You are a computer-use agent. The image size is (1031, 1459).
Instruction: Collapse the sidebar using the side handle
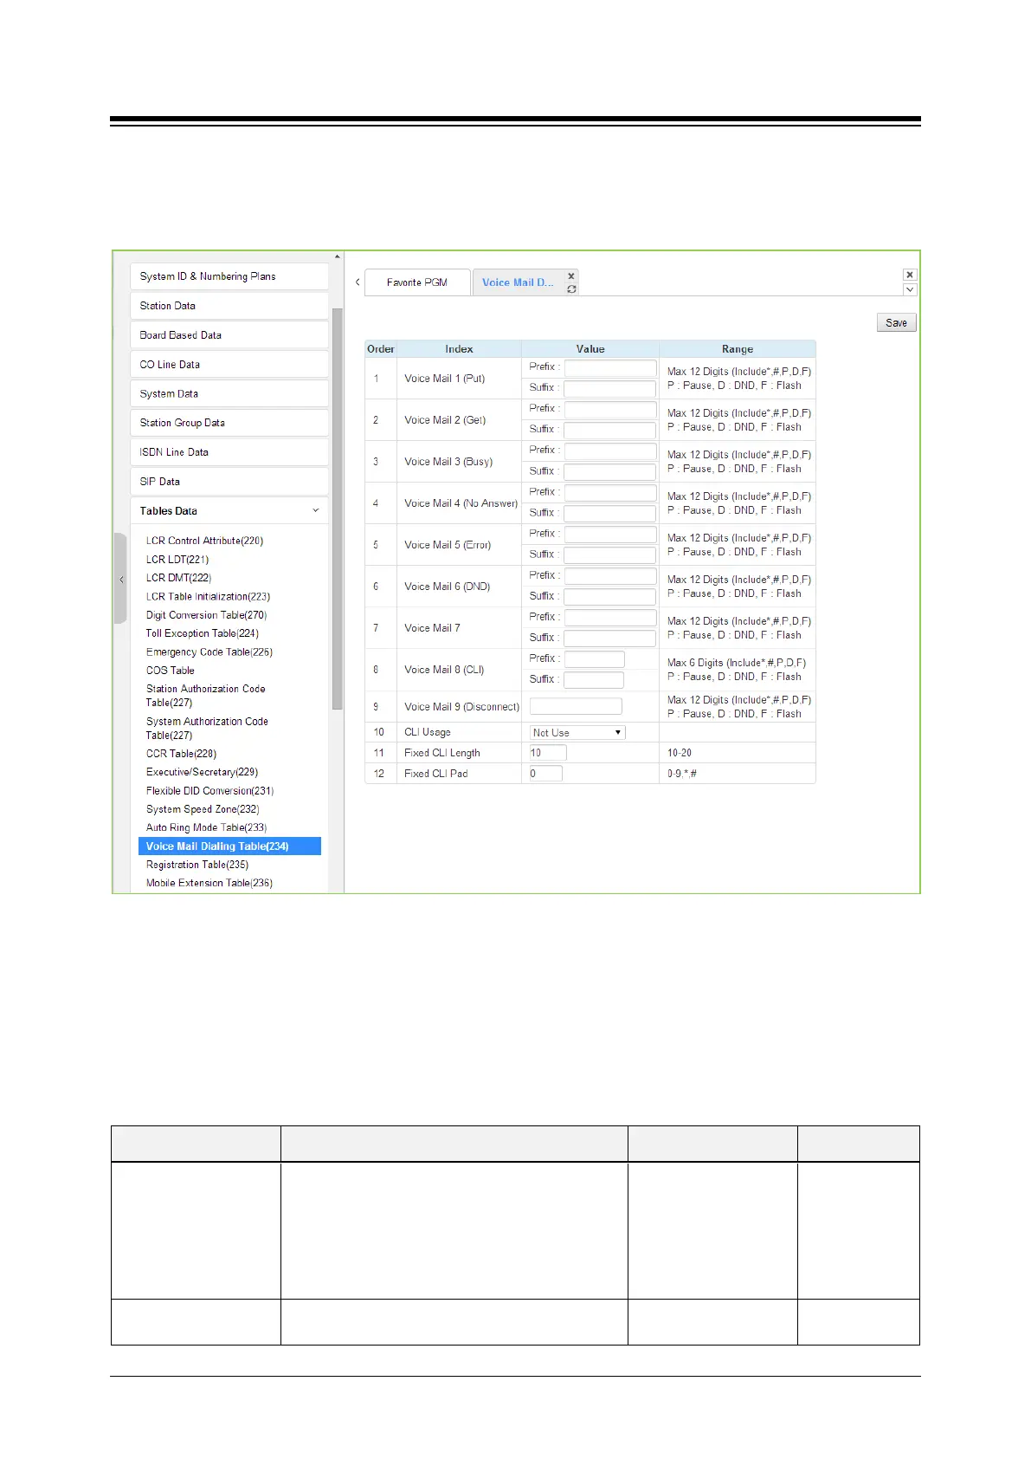click(121, 579)
